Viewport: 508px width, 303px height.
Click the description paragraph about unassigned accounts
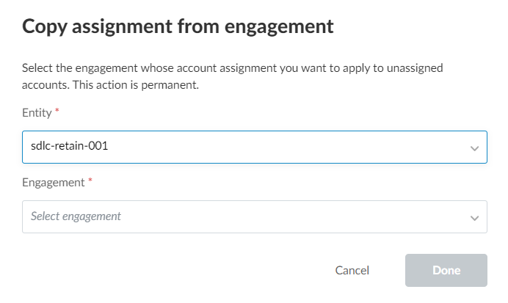click(235, 76)
